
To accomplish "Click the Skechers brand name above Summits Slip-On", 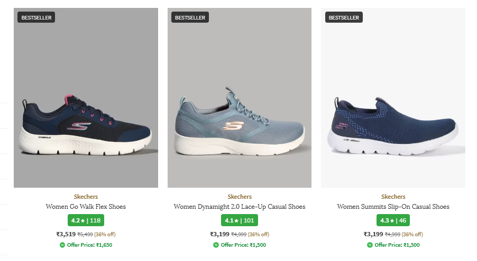I will click(393, 197).
